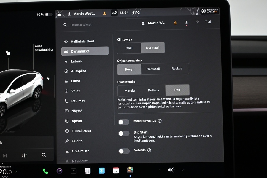Open the camera app in the dock

(60, 171)
